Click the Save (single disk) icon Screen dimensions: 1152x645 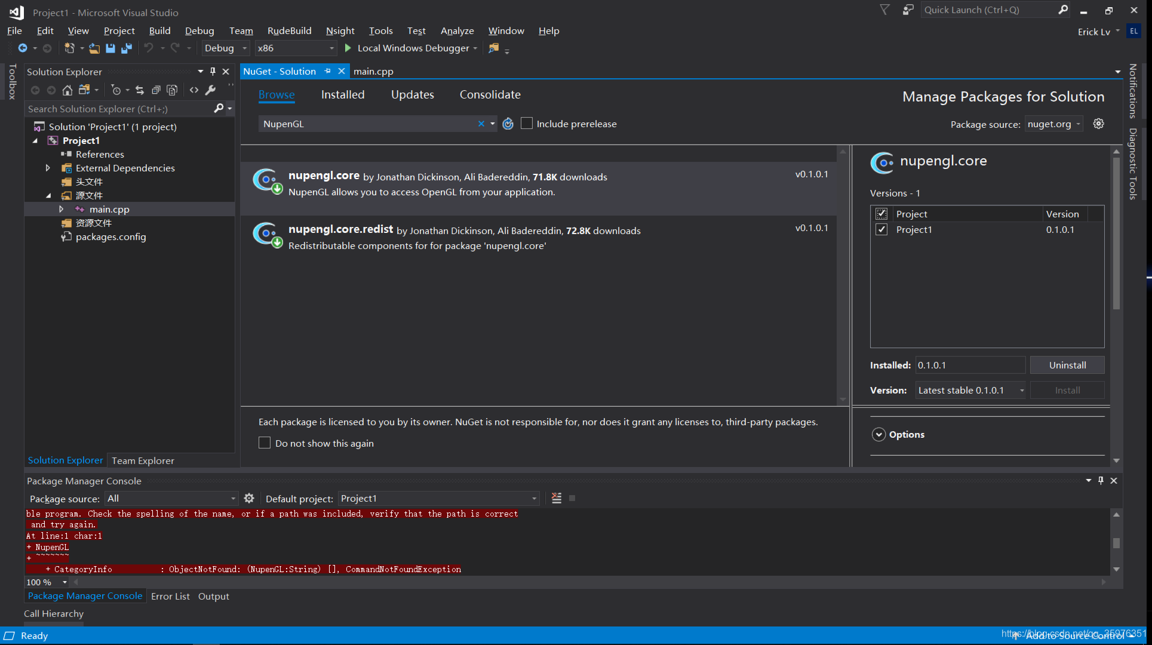[x=110, y=48]
